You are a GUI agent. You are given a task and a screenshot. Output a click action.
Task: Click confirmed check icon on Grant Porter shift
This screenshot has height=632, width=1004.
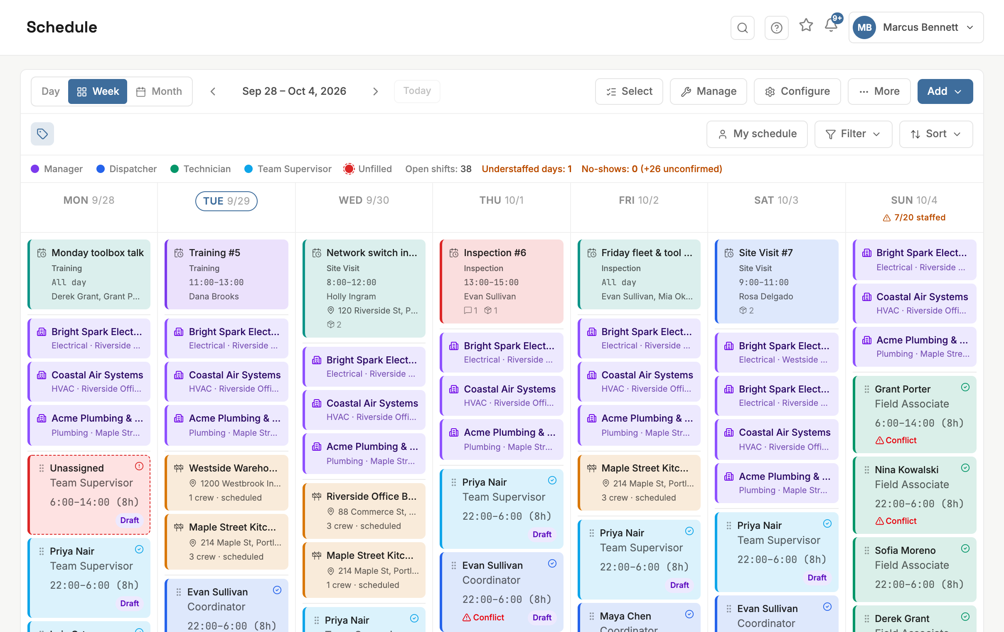[x=965, y=387]
